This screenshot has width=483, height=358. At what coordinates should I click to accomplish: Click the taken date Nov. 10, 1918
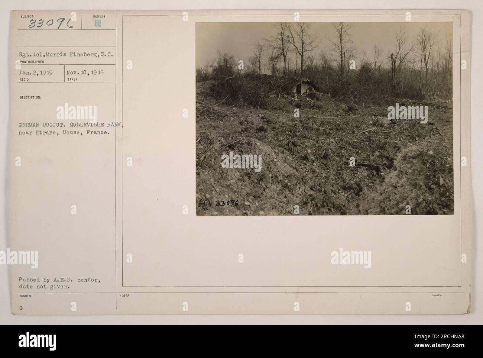(85, 73)
